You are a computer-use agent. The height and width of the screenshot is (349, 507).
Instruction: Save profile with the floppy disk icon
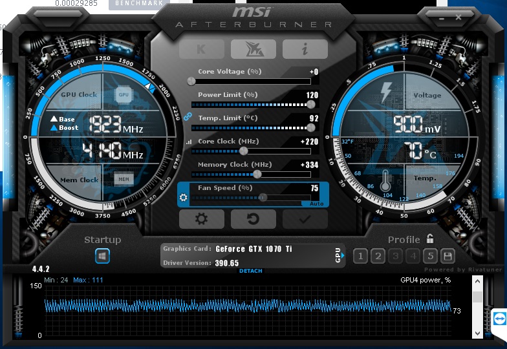click(448, 256)
